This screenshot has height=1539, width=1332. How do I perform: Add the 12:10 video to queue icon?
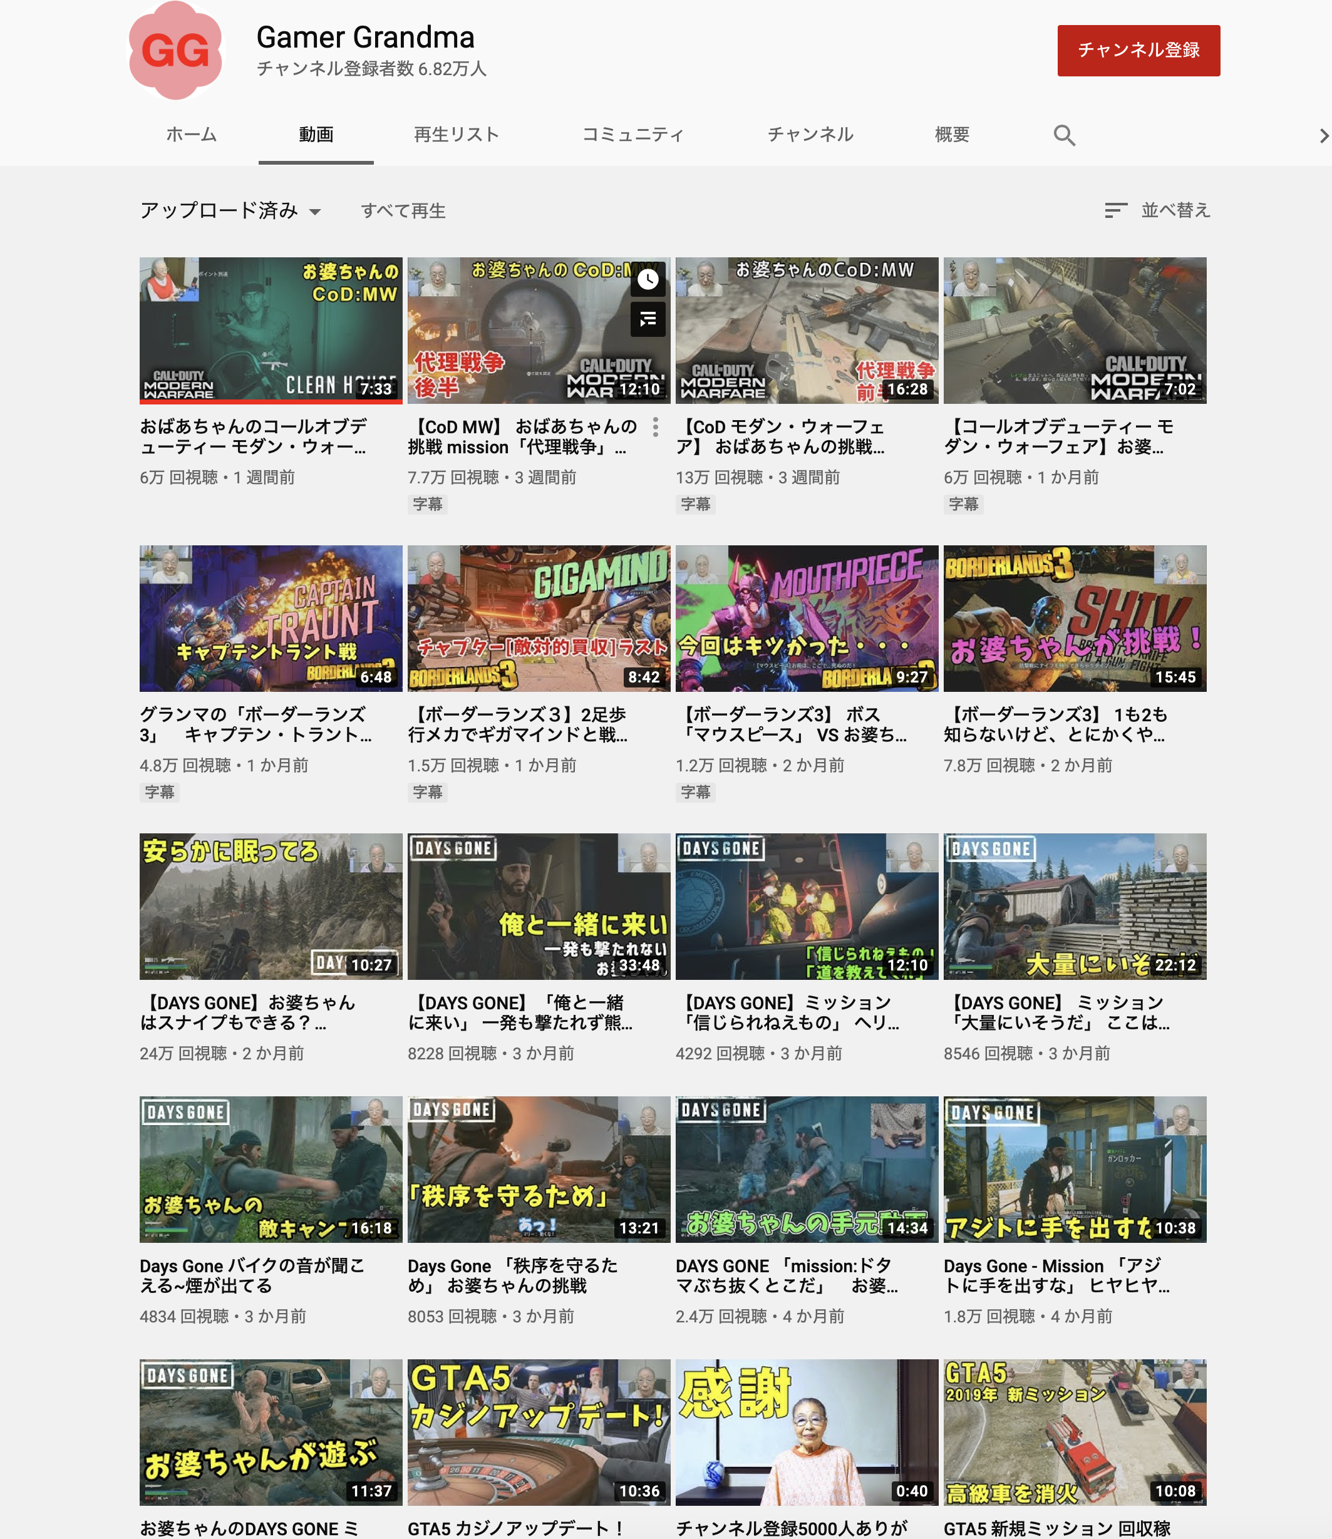point(648,319)
